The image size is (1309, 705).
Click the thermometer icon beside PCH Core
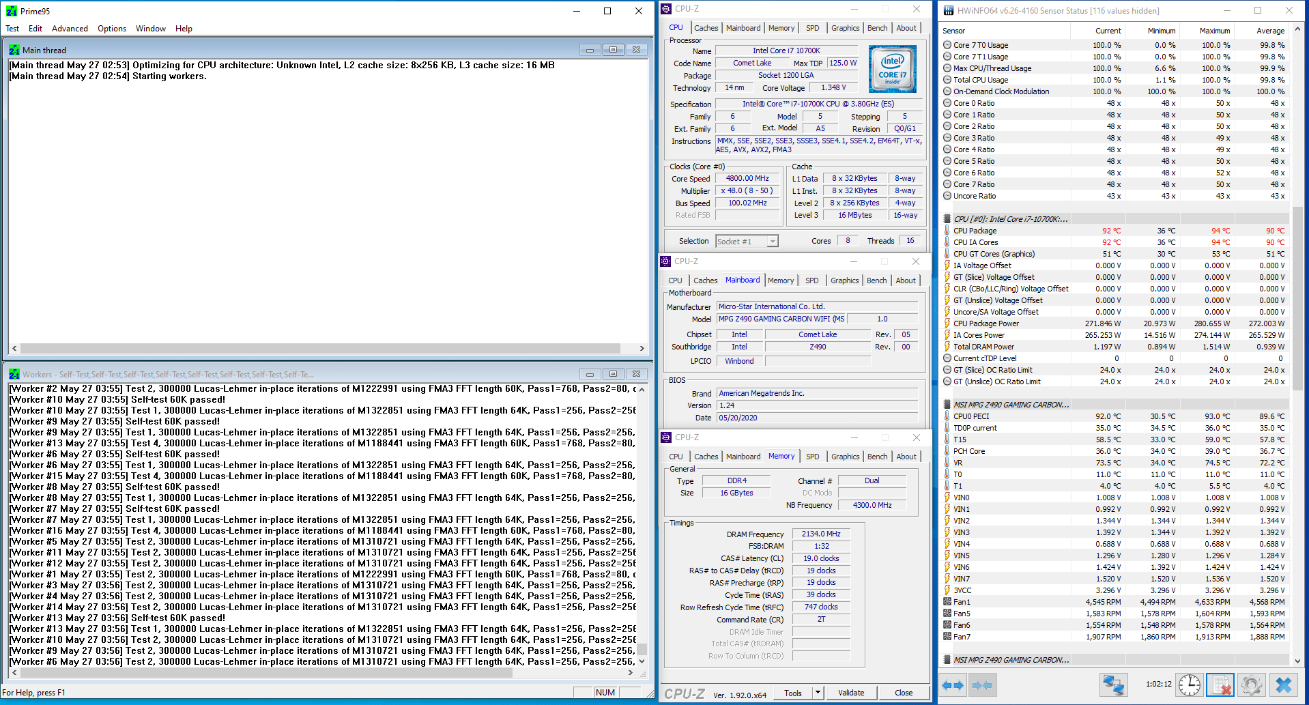point(947,451)
